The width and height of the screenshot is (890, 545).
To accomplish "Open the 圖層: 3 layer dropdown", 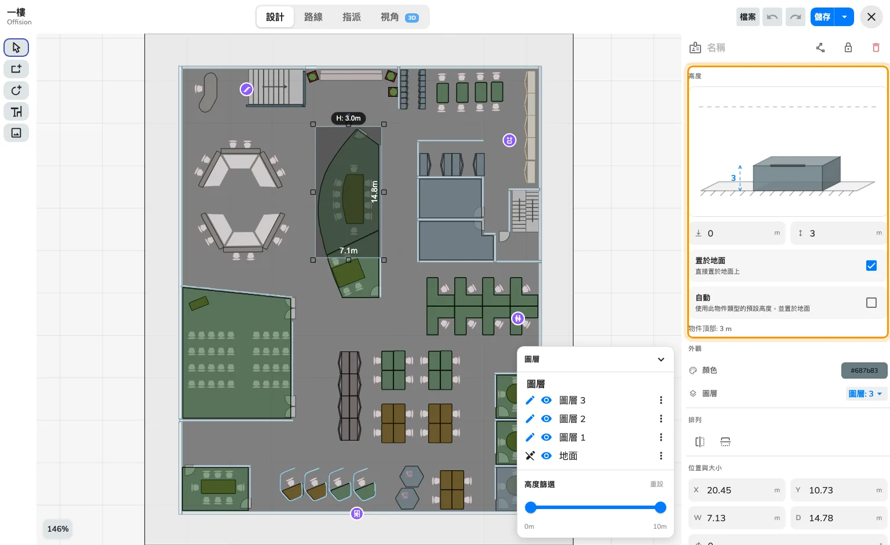I will click(866, 394).
